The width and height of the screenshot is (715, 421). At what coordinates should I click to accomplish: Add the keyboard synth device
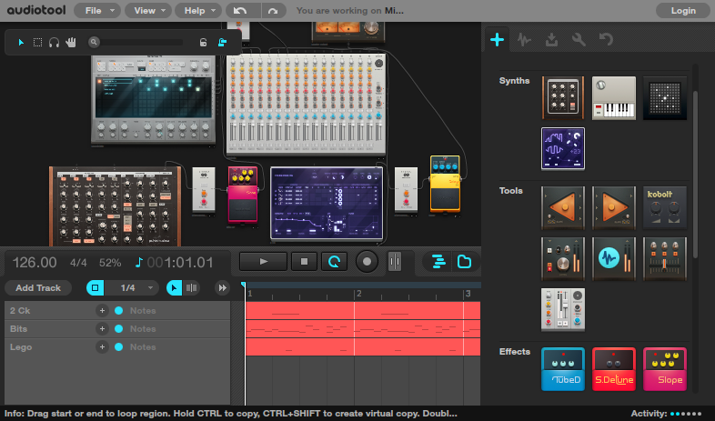pos(614,98)
